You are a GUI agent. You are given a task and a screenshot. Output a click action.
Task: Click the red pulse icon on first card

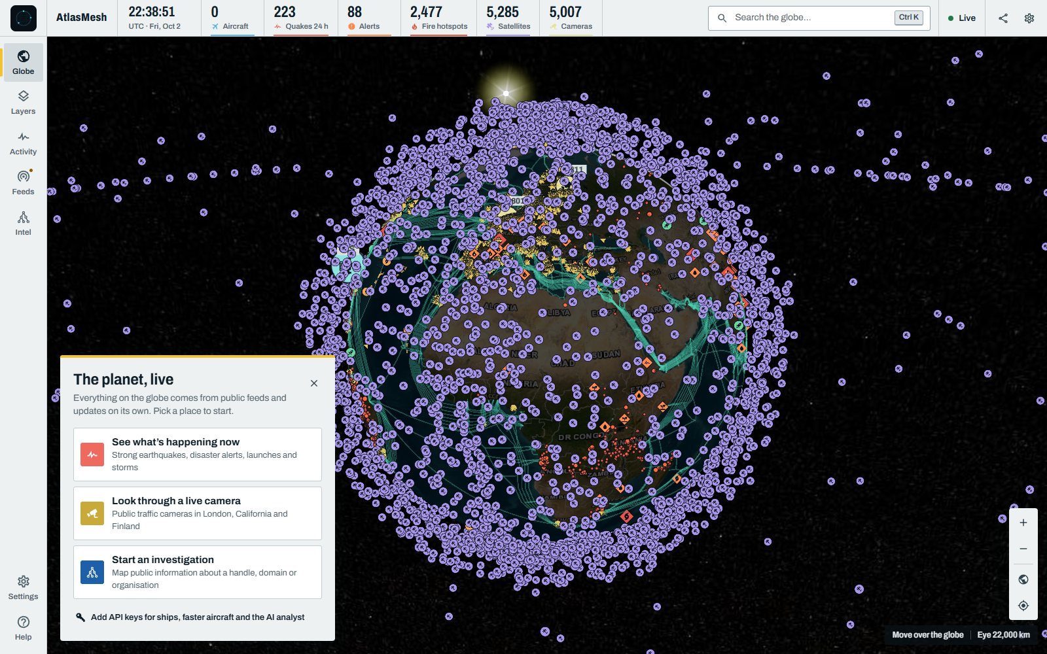[92, 455]
